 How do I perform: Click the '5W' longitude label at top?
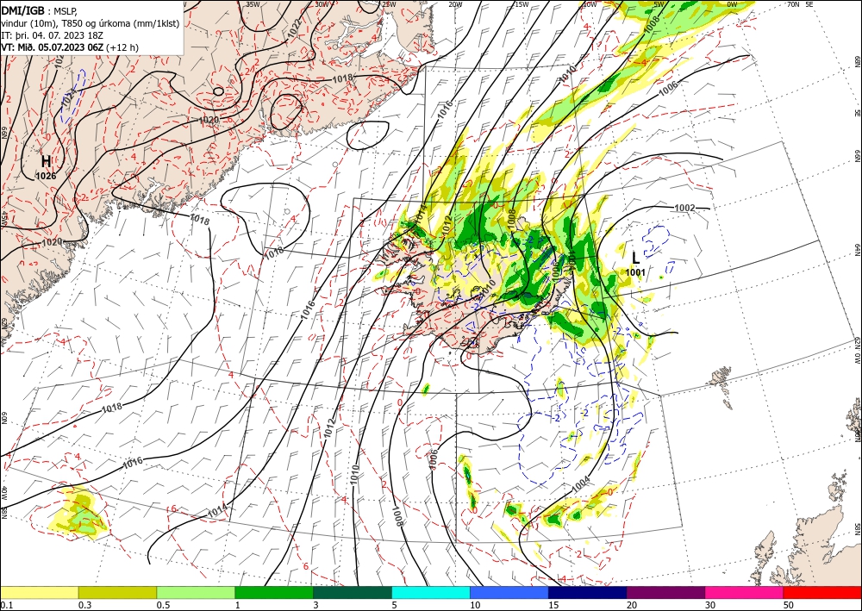(659, 4)
